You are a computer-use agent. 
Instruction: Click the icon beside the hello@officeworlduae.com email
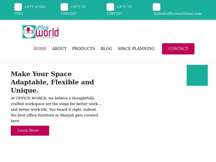tap(156, 7)
